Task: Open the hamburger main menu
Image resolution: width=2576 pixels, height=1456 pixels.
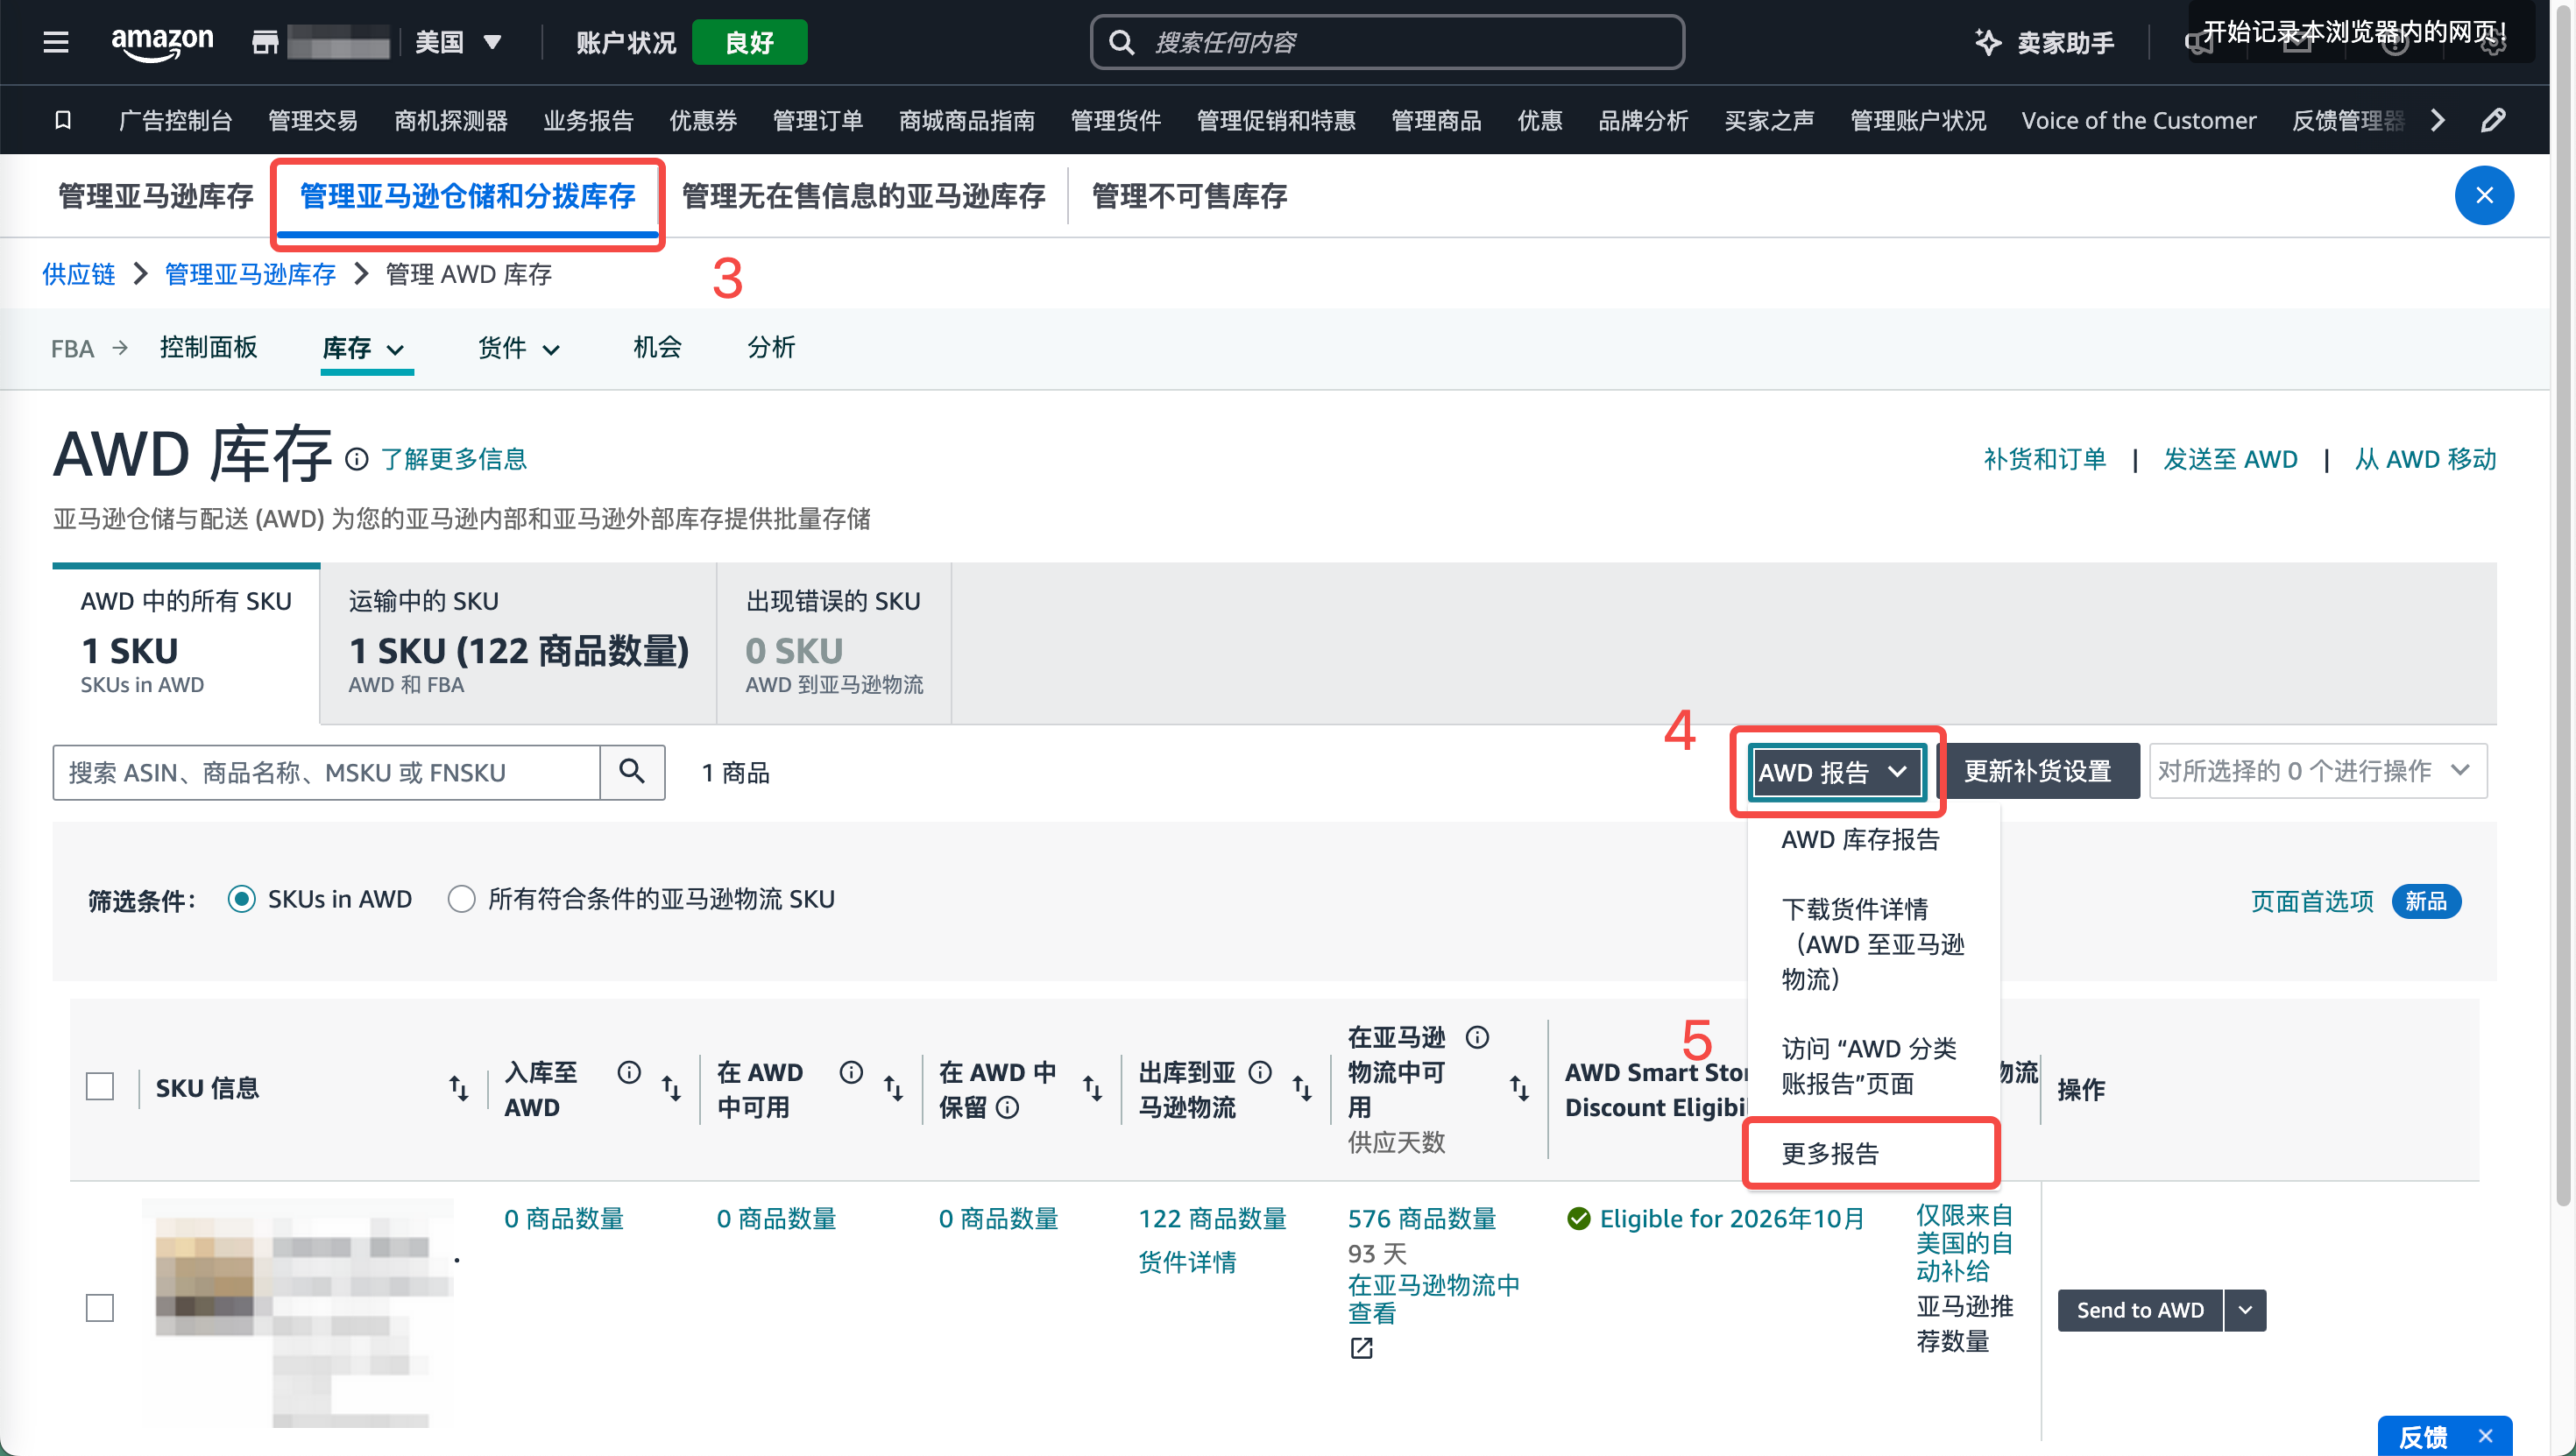Action: [x=56, y=42]
